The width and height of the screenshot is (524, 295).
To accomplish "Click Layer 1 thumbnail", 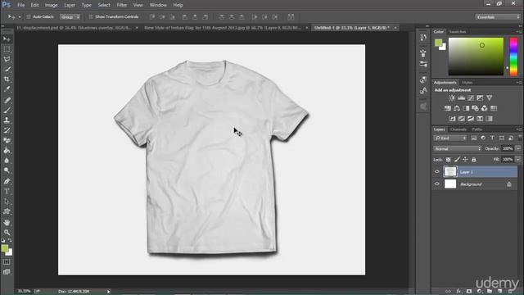I will [x=450, y=171].
